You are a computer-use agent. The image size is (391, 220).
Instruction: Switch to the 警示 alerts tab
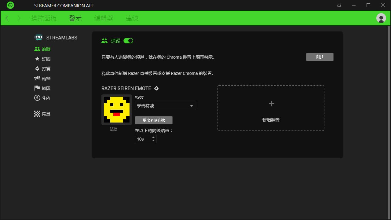[x=75, y=18]
